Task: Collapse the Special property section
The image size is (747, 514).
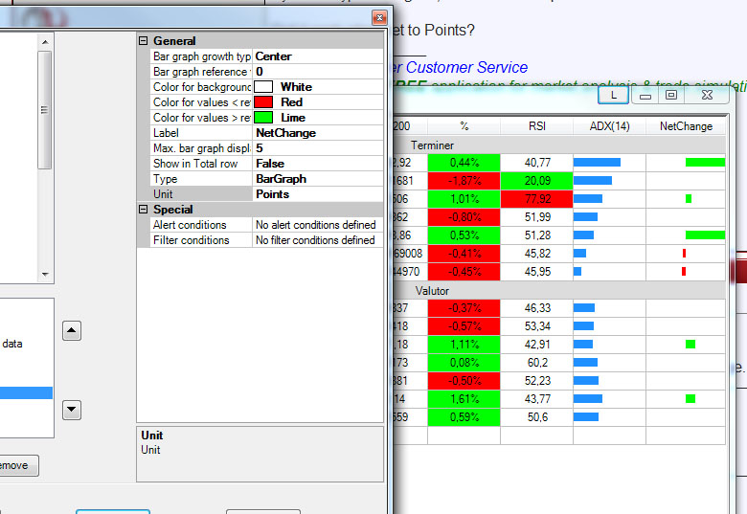Action: click(x=143, y=210)
